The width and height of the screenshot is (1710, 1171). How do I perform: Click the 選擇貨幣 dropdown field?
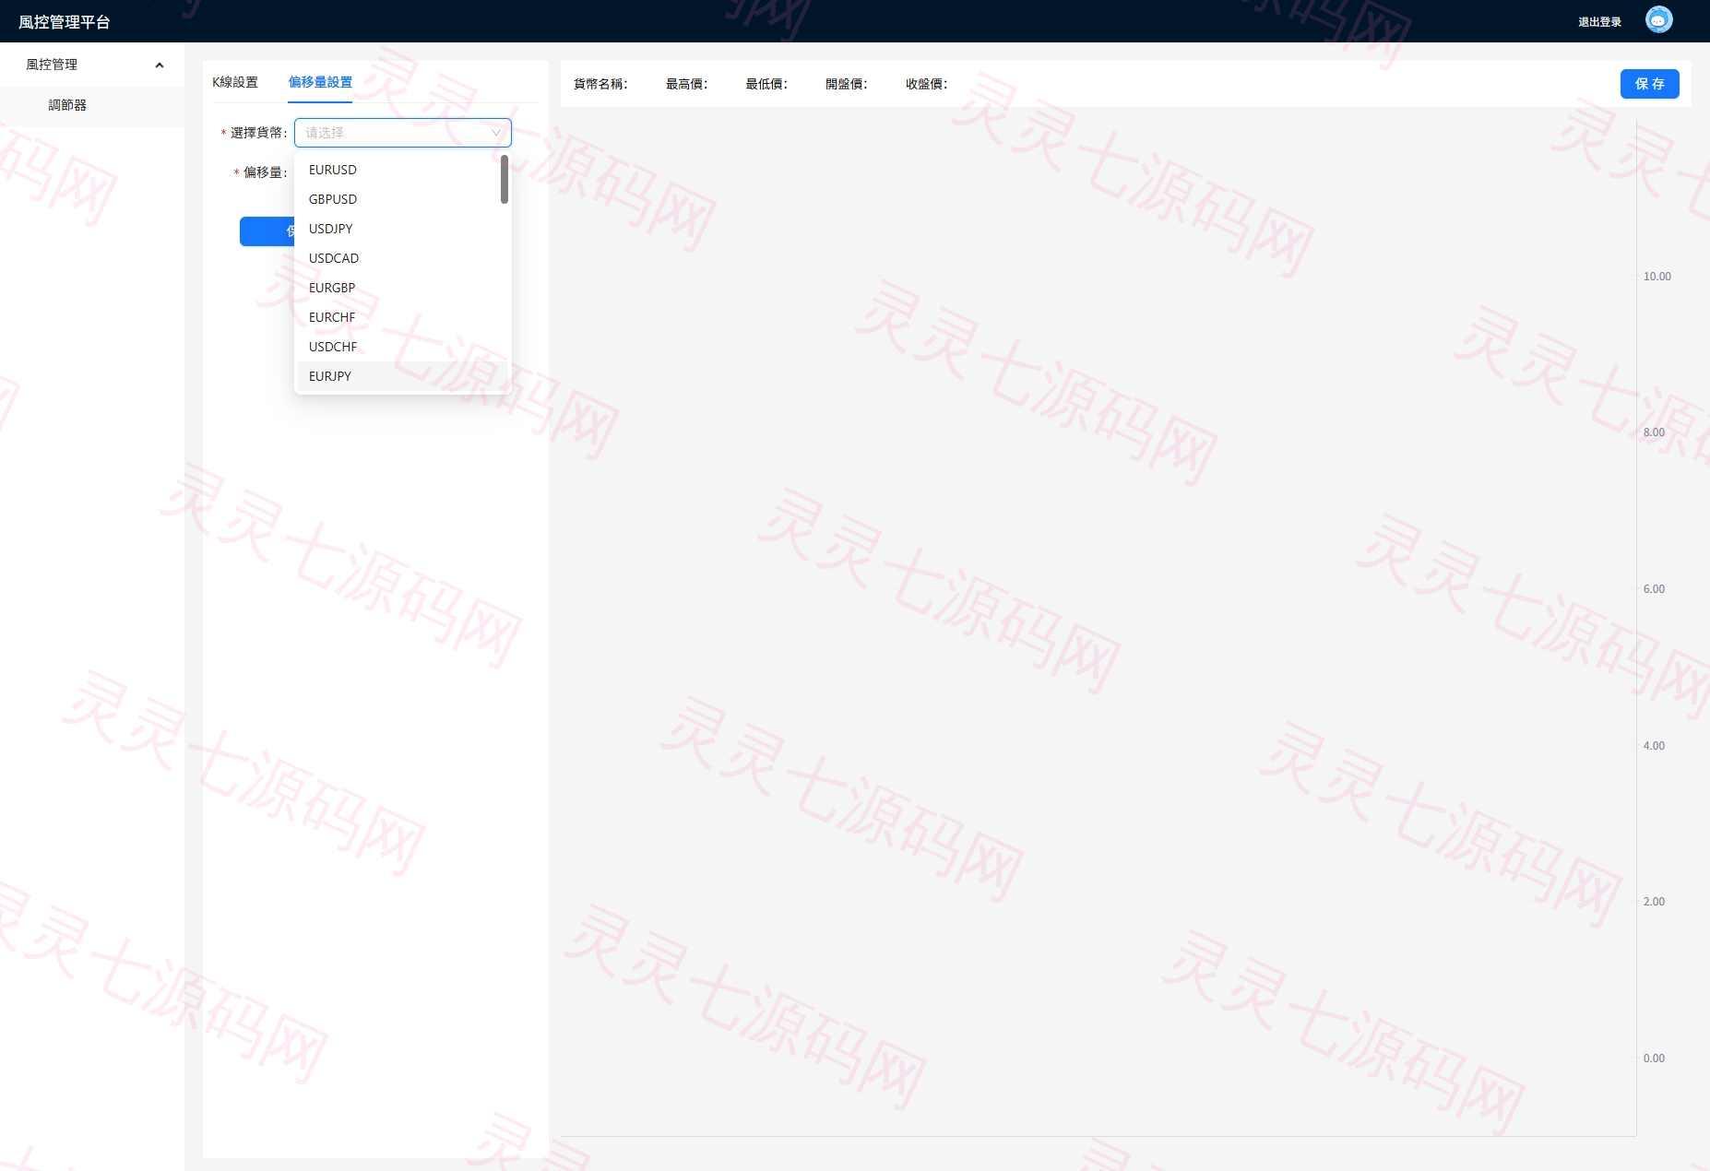click(402, 133)
